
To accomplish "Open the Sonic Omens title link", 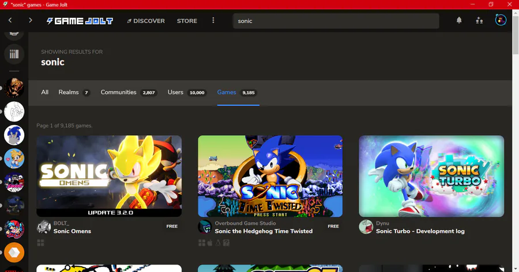I will [72, 231].
